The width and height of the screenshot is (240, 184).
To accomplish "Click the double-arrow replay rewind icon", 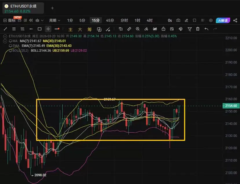I will [31, 20].
